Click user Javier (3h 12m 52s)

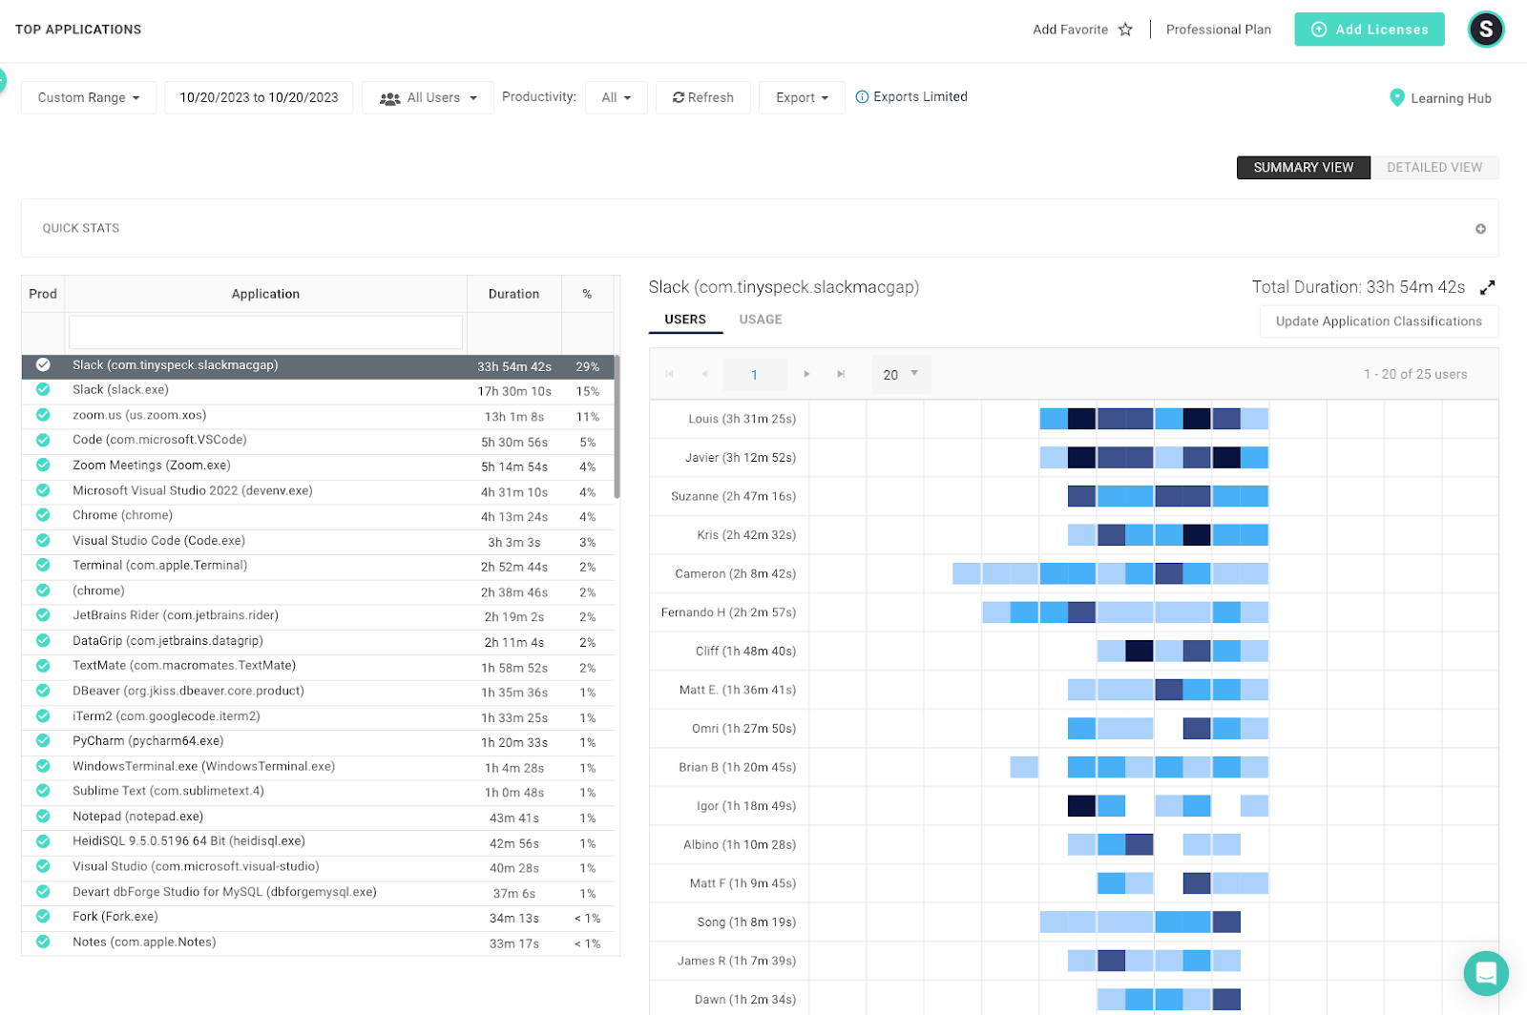click(x=740, y=458)
